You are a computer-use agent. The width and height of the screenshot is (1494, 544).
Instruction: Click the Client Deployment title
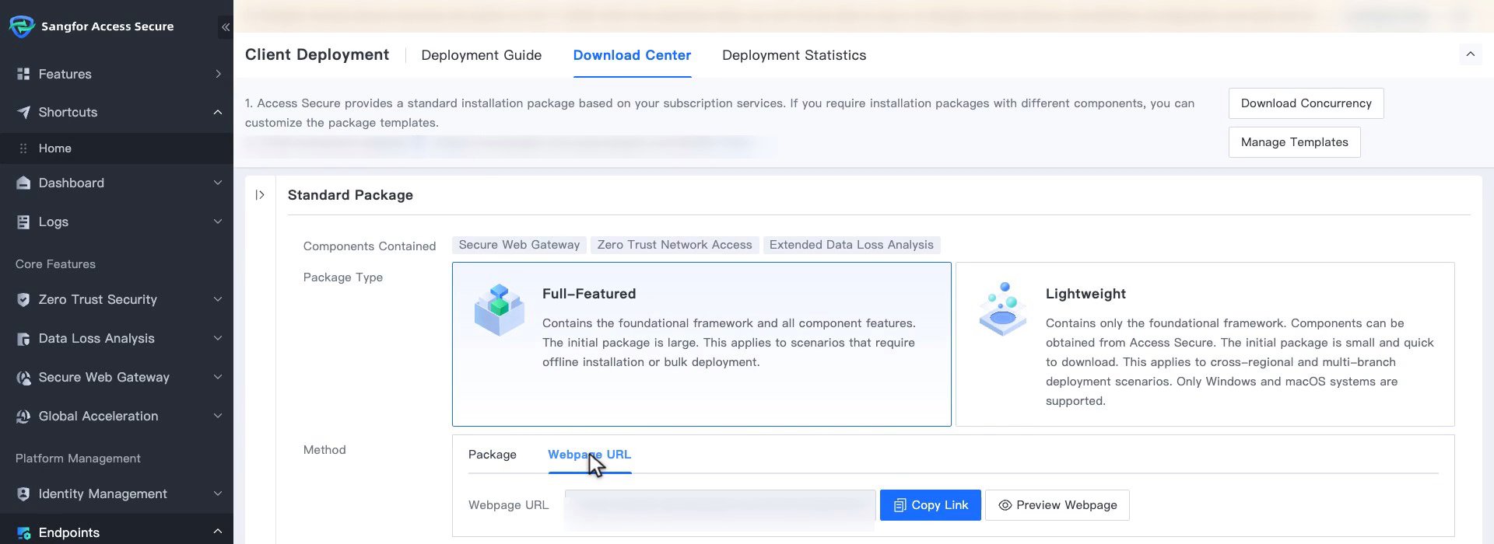click(317, 54)
